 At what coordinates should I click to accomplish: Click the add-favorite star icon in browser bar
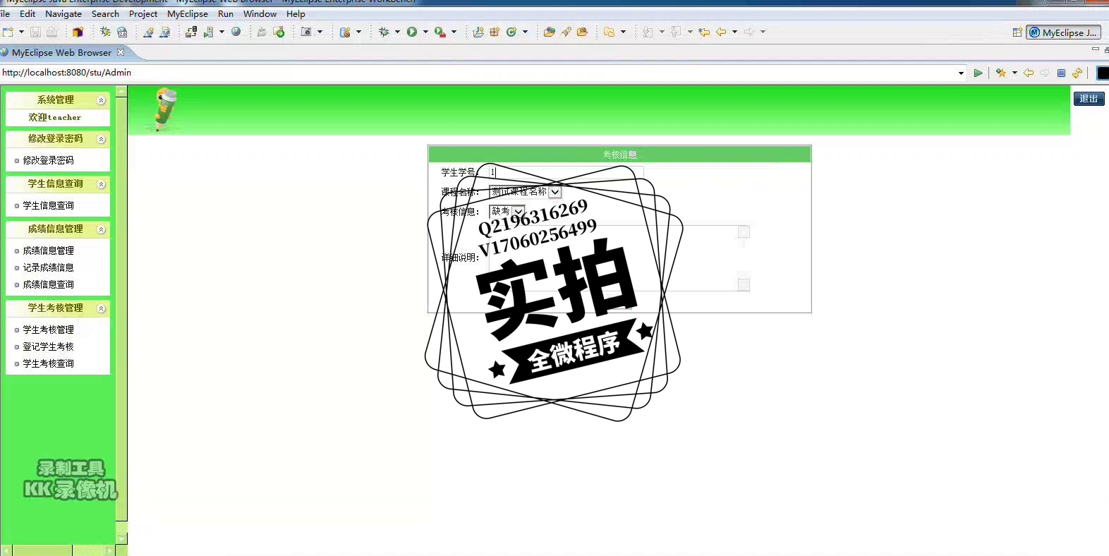tap(1001, 73)
